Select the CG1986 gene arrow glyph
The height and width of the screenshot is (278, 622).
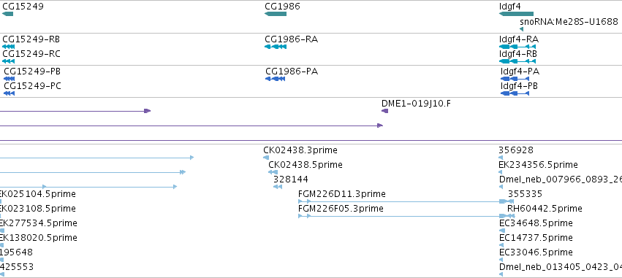pyautogui.click(x=276, y=14)
